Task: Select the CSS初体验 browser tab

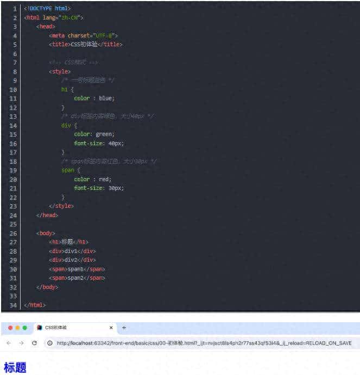Action: pyautogui.click(x=75, y=328)
